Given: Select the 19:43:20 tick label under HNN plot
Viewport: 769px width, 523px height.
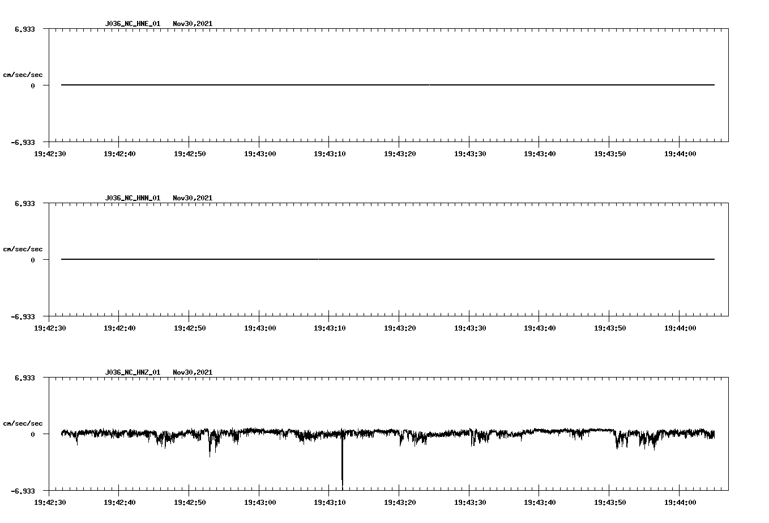Looking at the screenshot, I should pyautogui.click(x=400, y=328).
